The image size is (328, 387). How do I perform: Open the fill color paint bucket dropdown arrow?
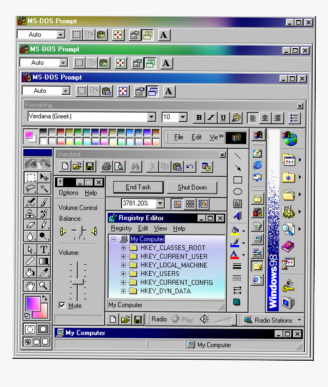pyautogui.click(x=244, y=231)
